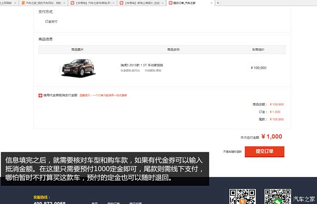Close the 提交订单_汽车之家 tab
The width and height of the screenshot is (317, 204).
coord(211,3)
